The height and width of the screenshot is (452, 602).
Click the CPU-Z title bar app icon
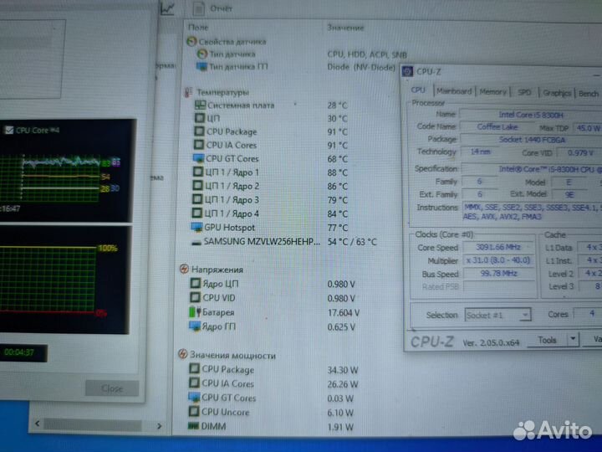click(x=407, y=71)
